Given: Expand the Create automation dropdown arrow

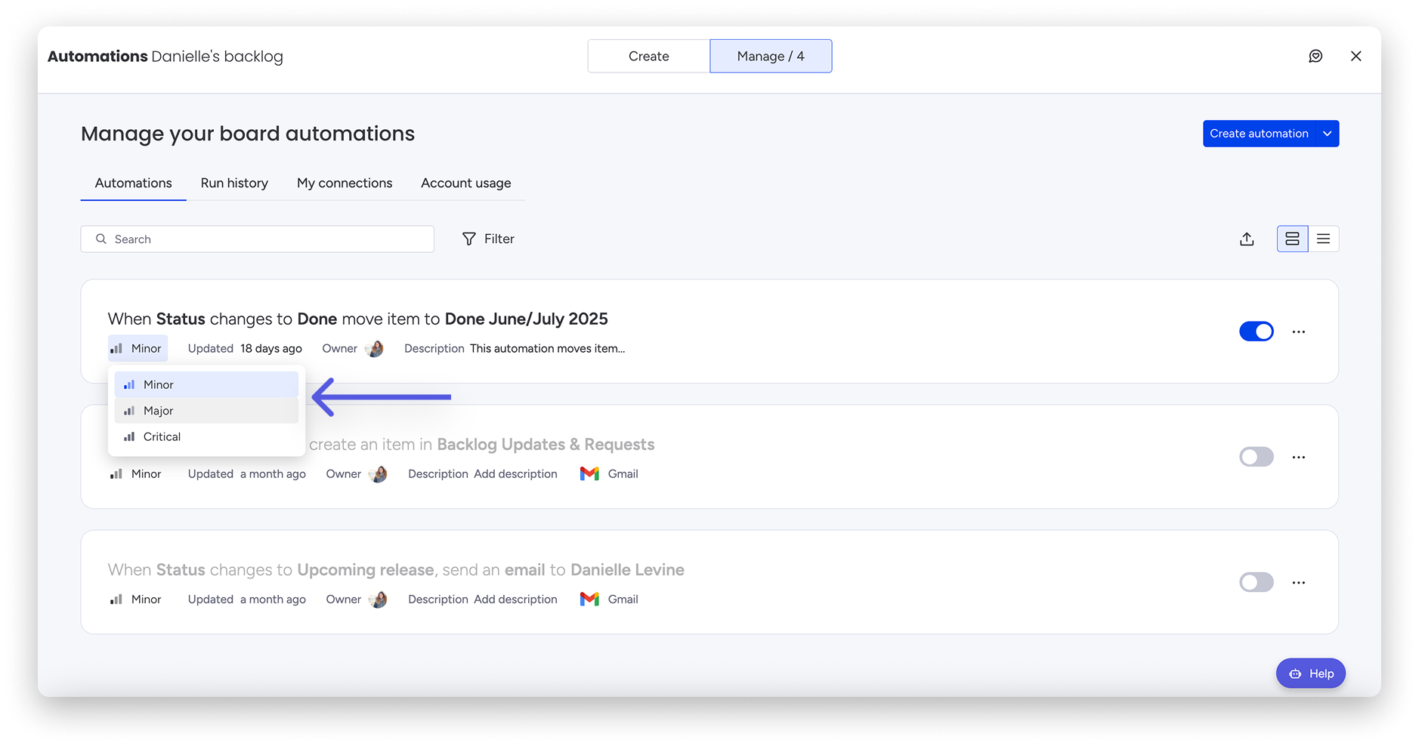Looking at the screenshot, I should click(1327, 134).
